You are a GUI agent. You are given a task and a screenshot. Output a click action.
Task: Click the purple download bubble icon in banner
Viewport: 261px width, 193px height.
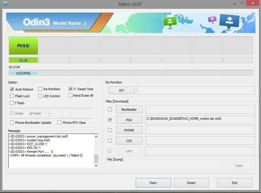click(x=212, y=19)
